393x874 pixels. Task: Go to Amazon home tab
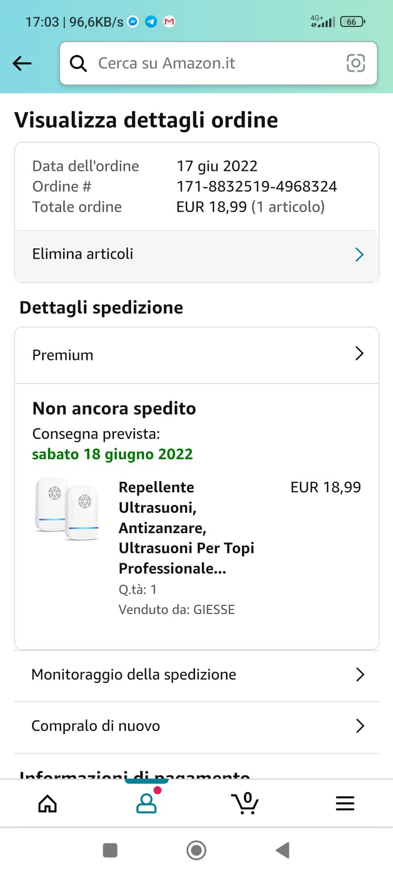[x=48, y=804]
